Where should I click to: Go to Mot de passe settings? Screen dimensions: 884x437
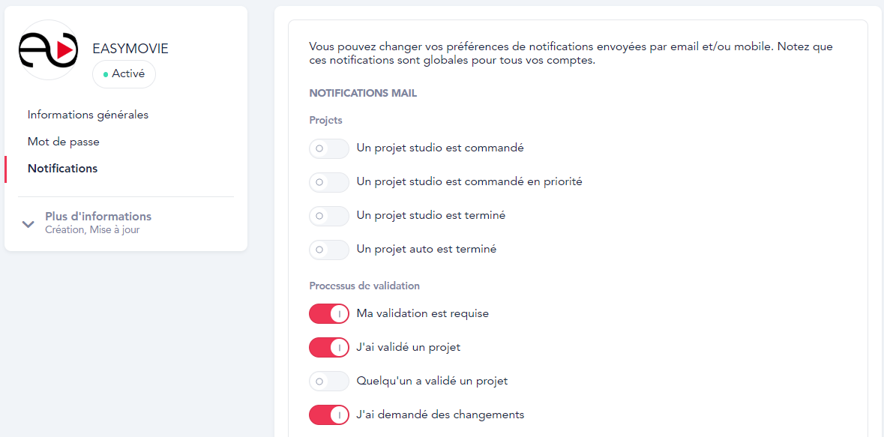64,142
